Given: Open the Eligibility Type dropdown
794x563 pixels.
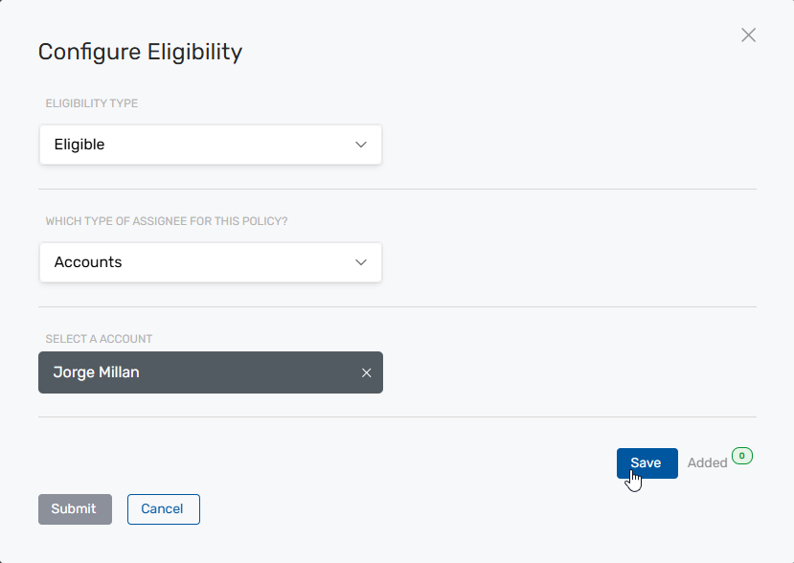Looking at the screenshot, I should click(210, 144).
